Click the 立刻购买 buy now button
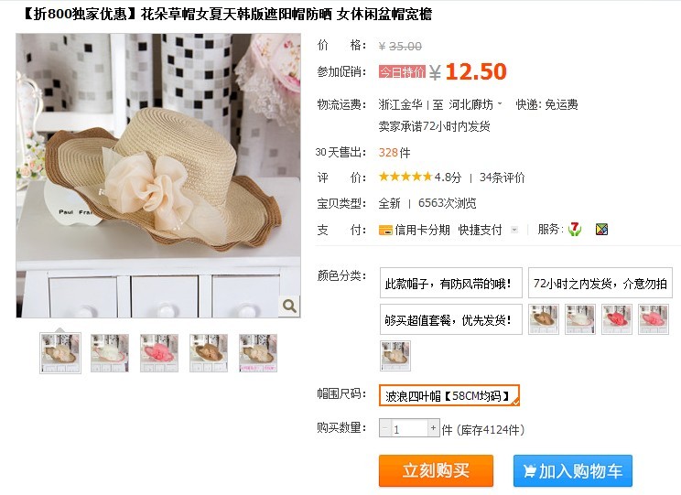The image size is (681, 495). pyautogui.click(x=436, y=470)
